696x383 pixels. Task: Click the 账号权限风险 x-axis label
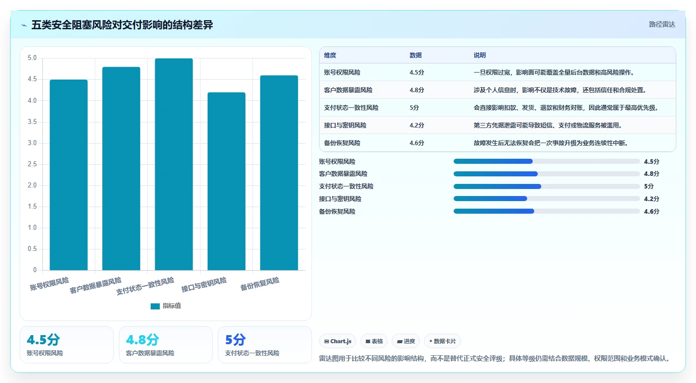(49, 284)
